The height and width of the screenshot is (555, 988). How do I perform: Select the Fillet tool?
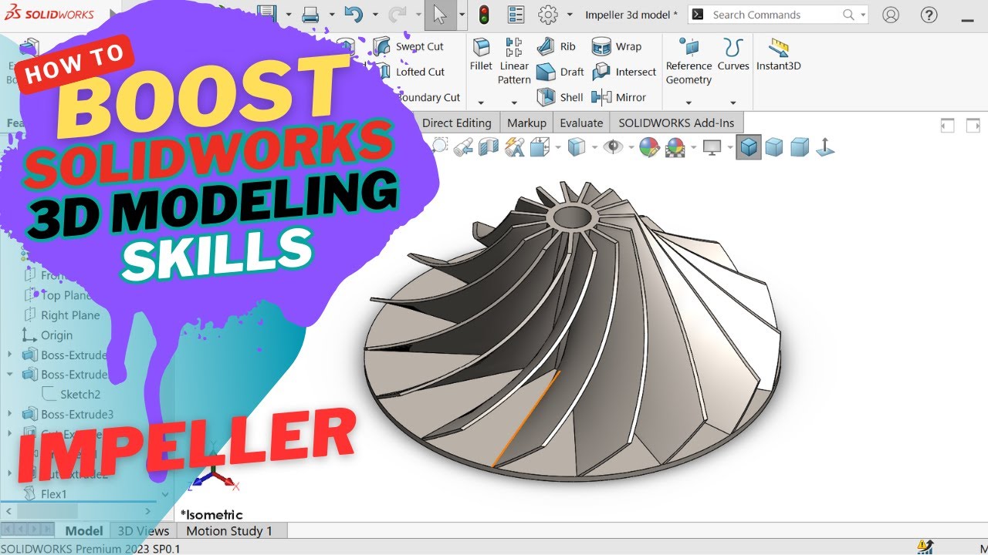point(481,54)
